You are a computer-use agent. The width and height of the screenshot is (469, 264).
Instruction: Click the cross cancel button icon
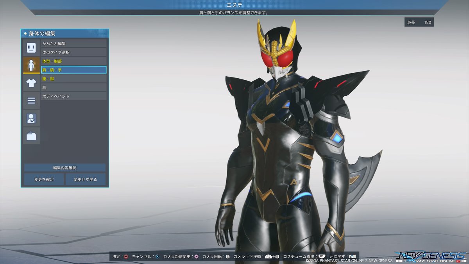pyautogui.click(x=157, y=257)
